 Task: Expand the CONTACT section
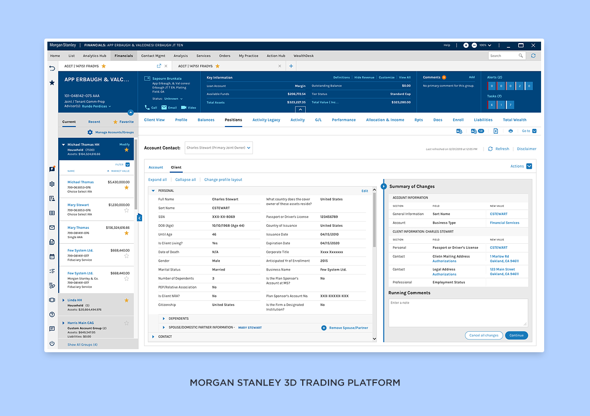click(153, 337)
